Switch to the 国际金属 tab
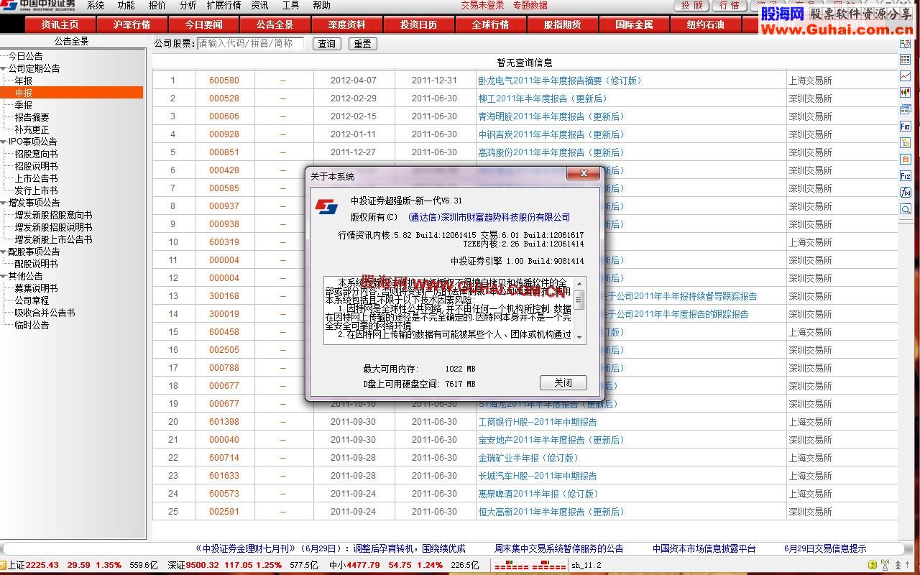Viewport: 920px width, 575px height. [x=634, y=24]
